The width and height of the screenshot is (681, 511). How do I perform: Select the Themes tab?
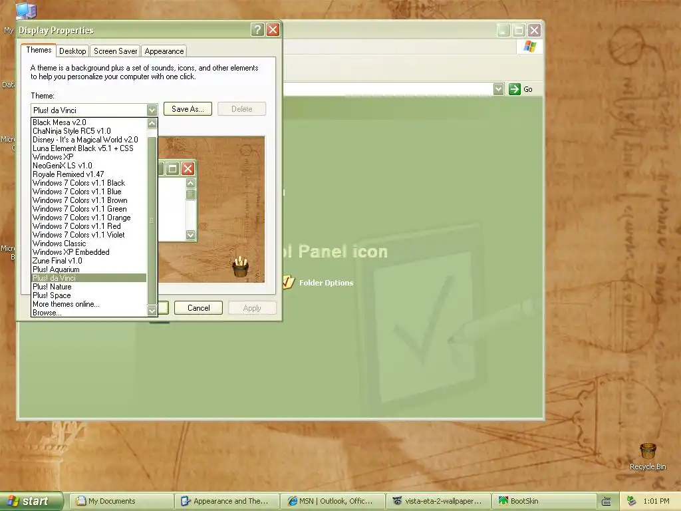tap(39, 50)
